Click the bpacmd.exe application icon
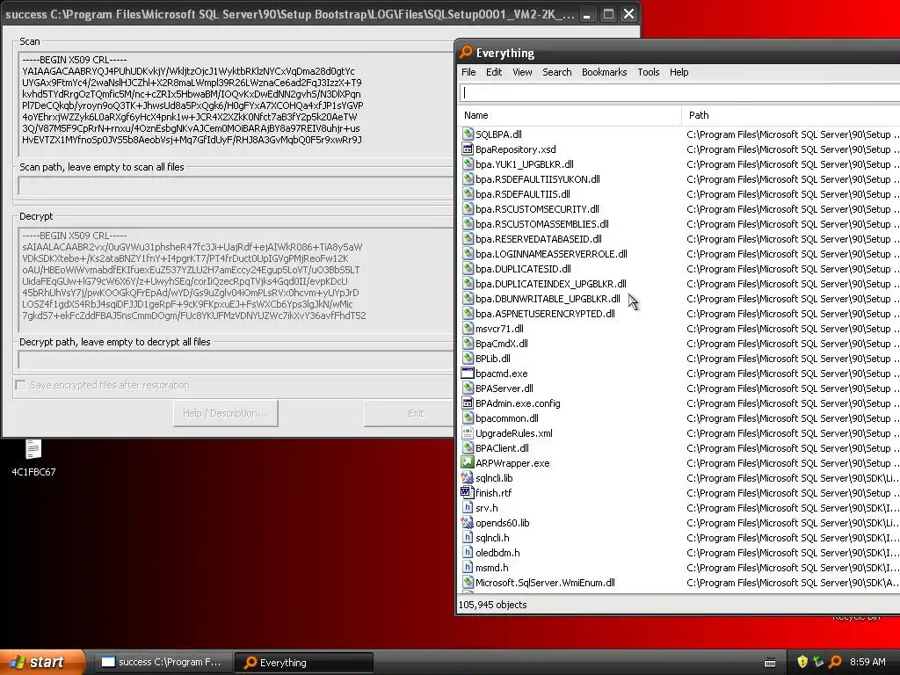Screen dimensions: 900x675 [x=468, y=373]
